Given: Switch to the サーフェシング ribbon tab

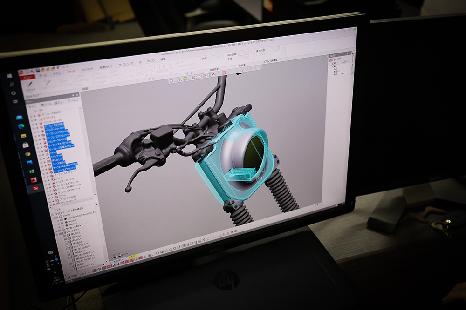Looking at the screenshot, I should click(126, 64).
